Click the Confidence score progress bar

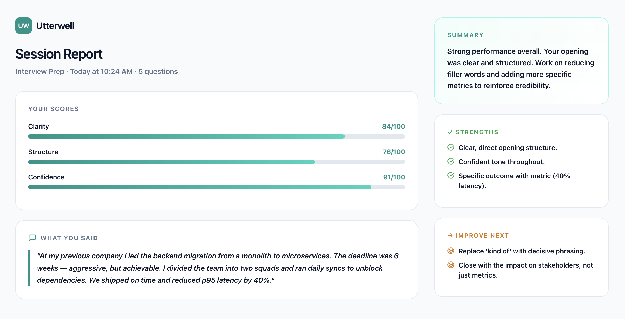[x=217, y=187]
